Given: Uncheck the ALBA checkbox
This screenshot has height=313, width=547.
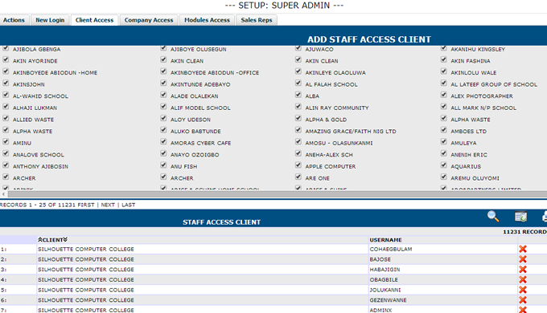Looking at the screenshot, I should pyautogui.click(x=298, y=95).
